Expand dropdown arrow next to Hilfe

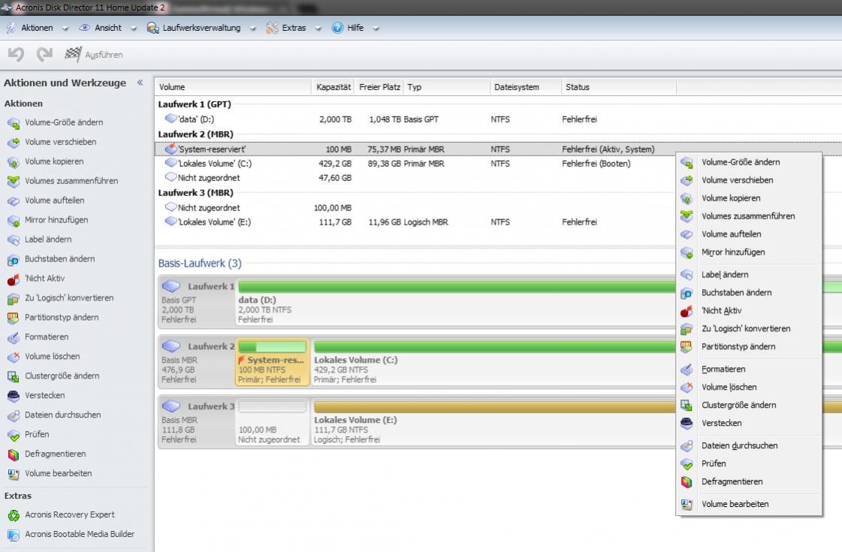click(376, 29)
